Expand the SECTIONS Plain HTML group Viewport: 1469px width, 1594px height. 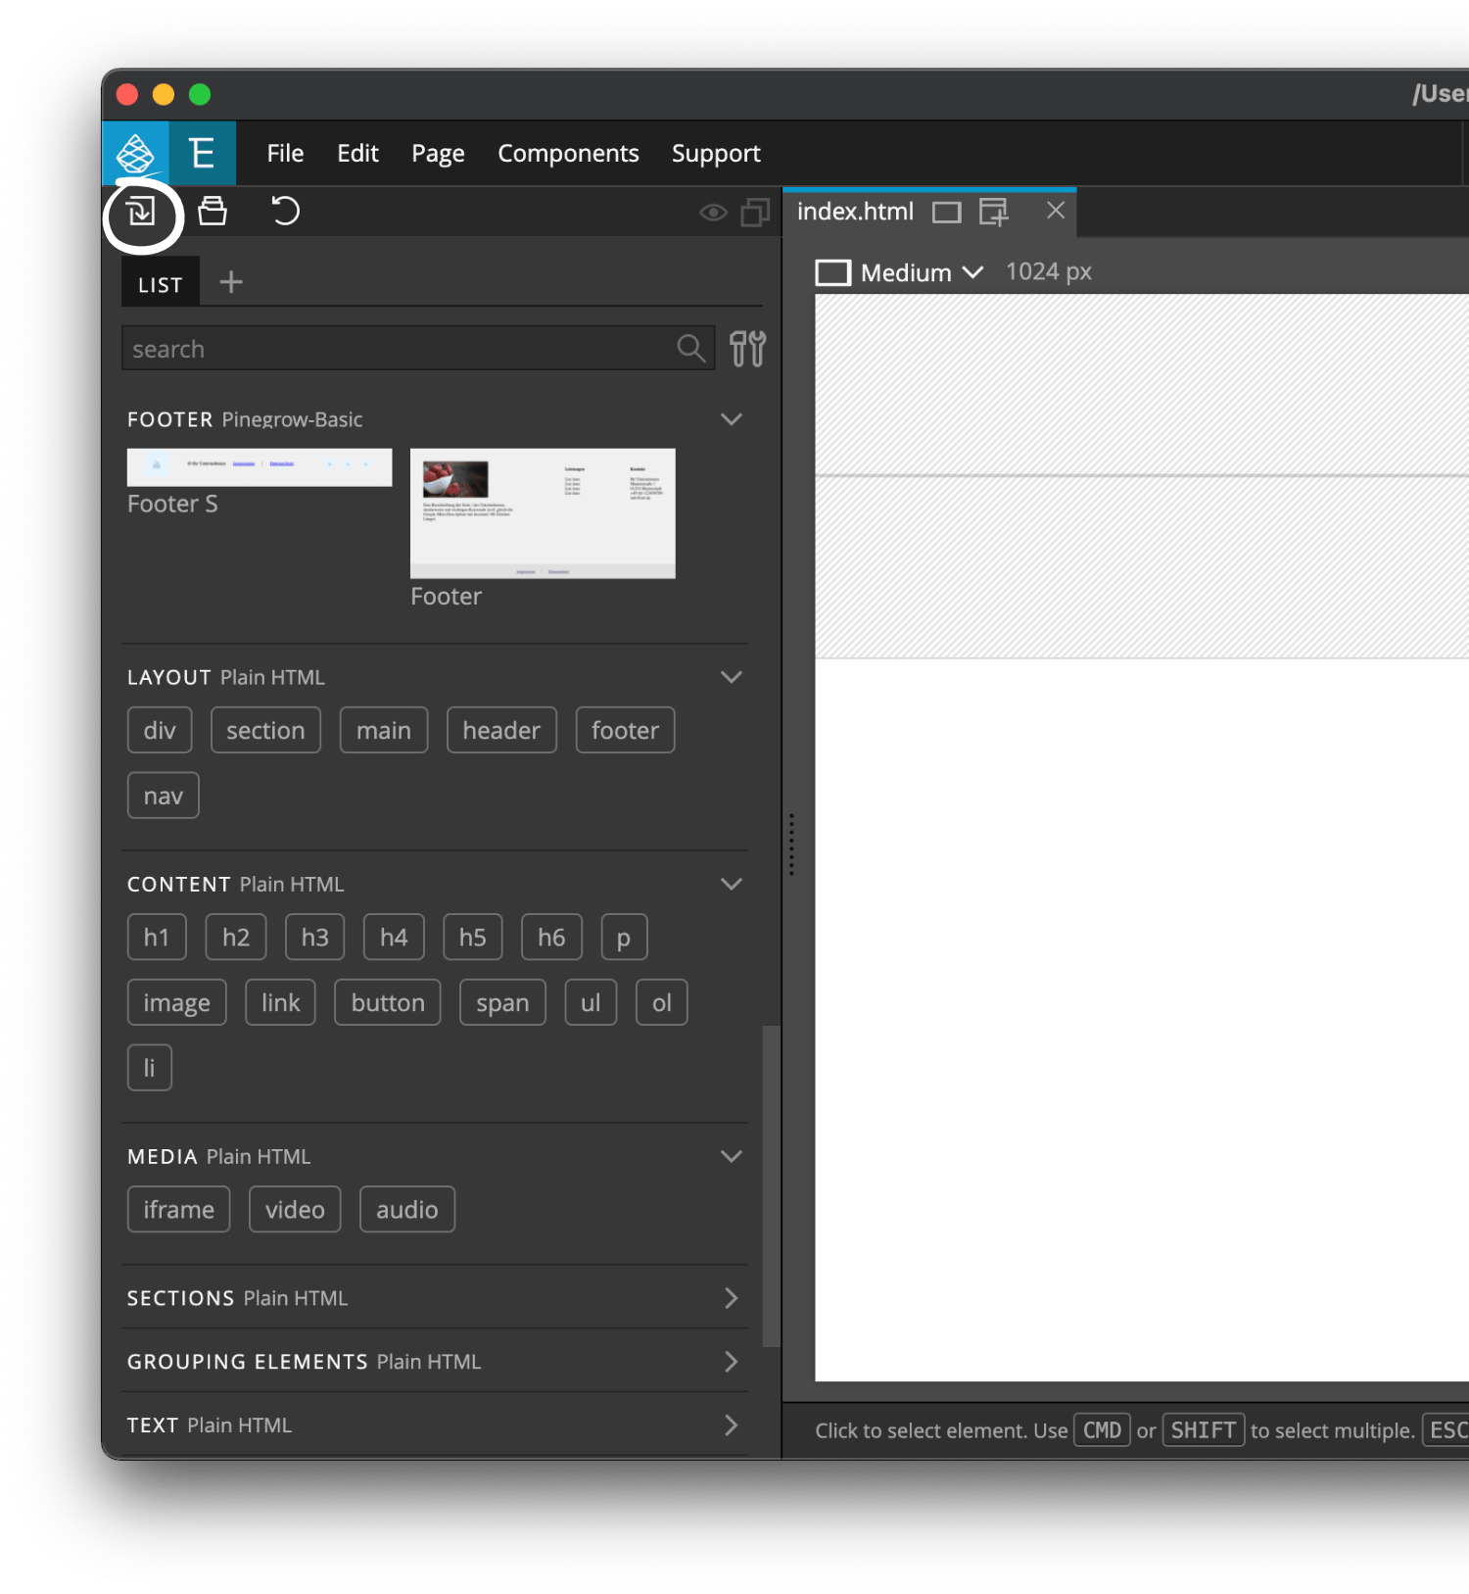coord(732,1298)
